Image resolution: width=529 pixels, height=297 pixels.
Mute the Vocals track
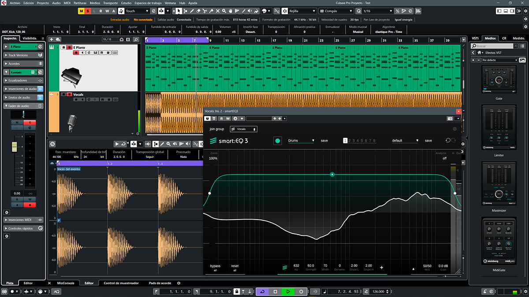pos(63,94)
